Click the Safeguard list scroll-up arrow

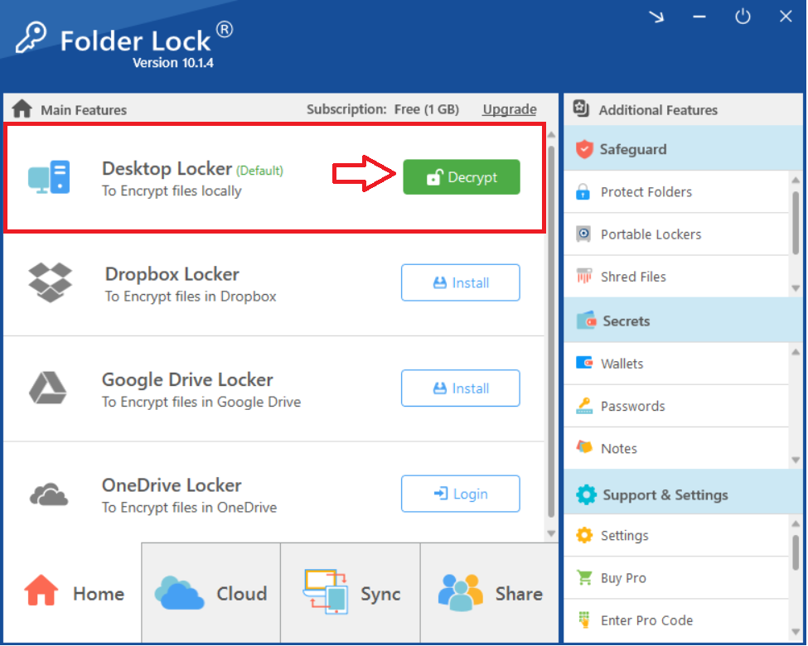796,180
